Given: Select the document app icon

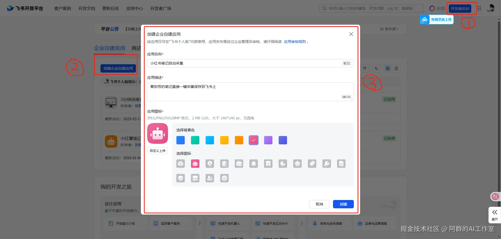Looking at the screenshot, I should point(341,164).
